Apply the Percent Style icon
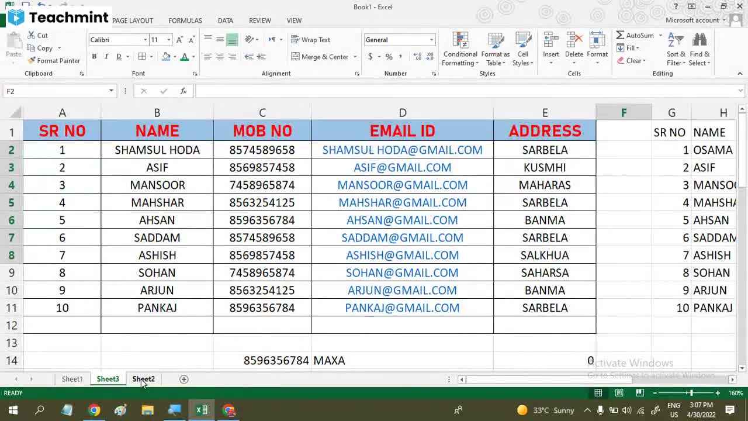Screen dimensions: 748x421 [389, 57]
